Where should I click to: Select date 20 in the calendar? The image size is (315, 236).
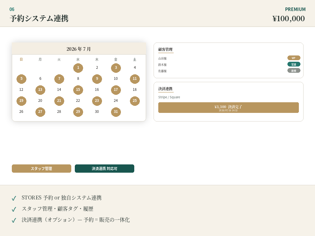40,101
